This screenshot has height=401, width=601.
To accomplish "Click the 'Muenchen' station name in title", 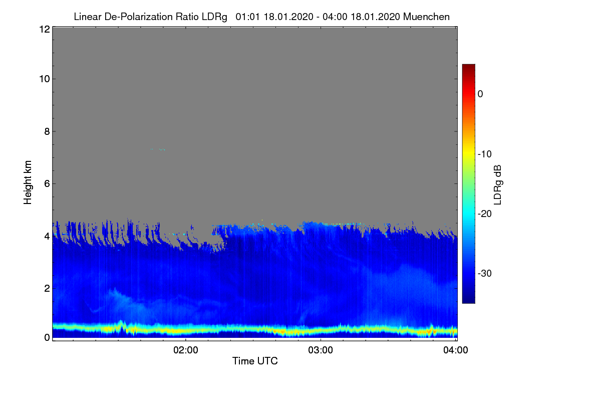I will point(426,17).
